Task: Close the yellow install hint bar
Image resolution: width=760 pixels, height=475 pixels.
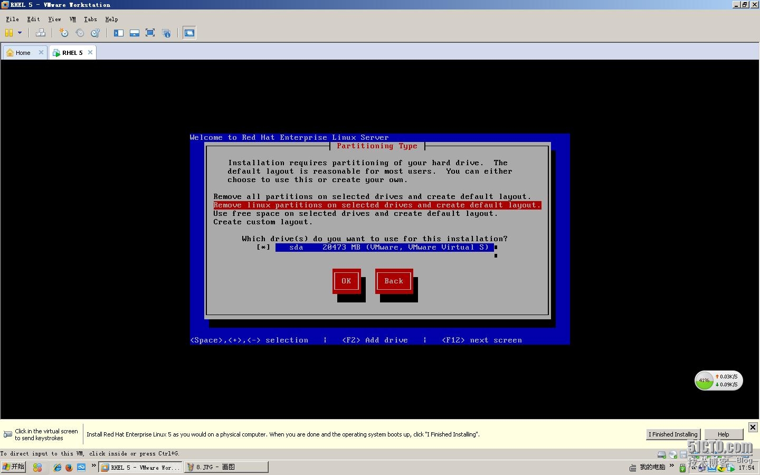Action: tap(753, 427)
